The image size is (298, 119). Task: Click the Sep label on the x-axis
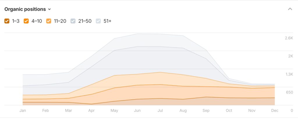206,110
